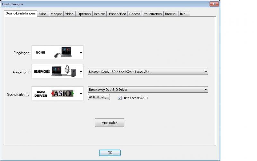Switch to the iPhone/iPad tab

[117, 14]
